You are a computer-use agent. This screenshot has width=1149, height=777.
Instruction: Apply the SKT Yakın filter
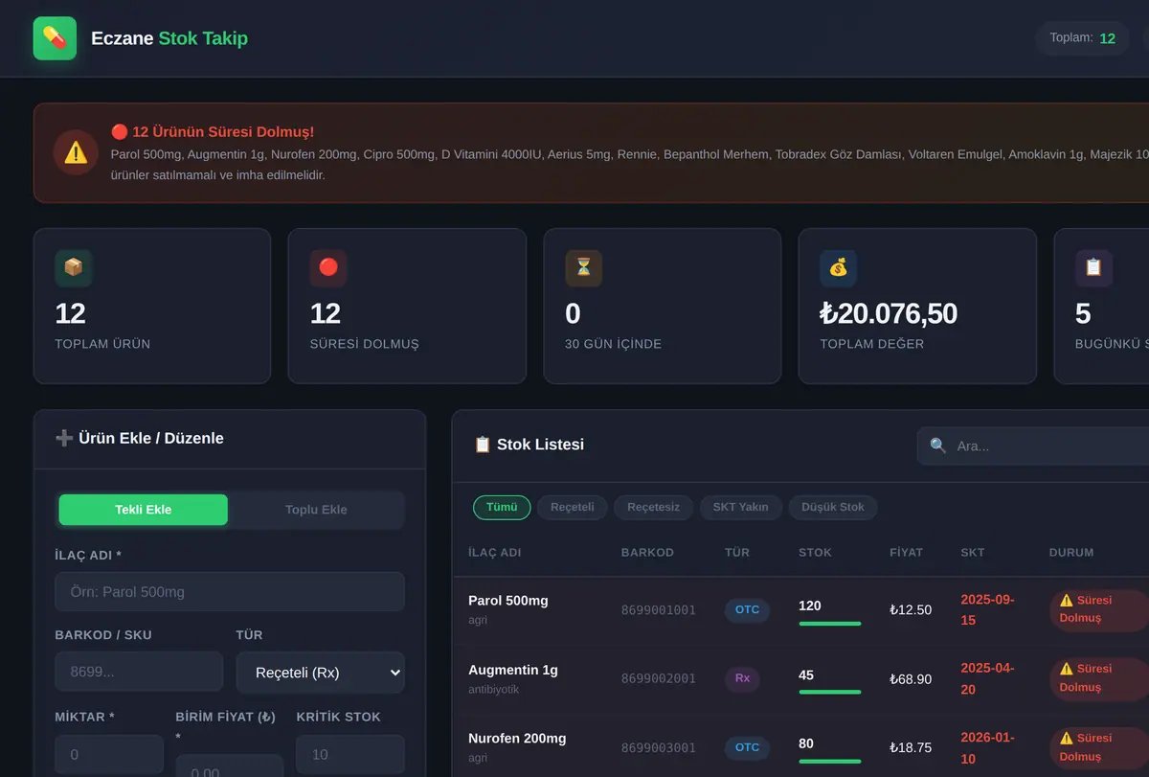pos(740,507)
